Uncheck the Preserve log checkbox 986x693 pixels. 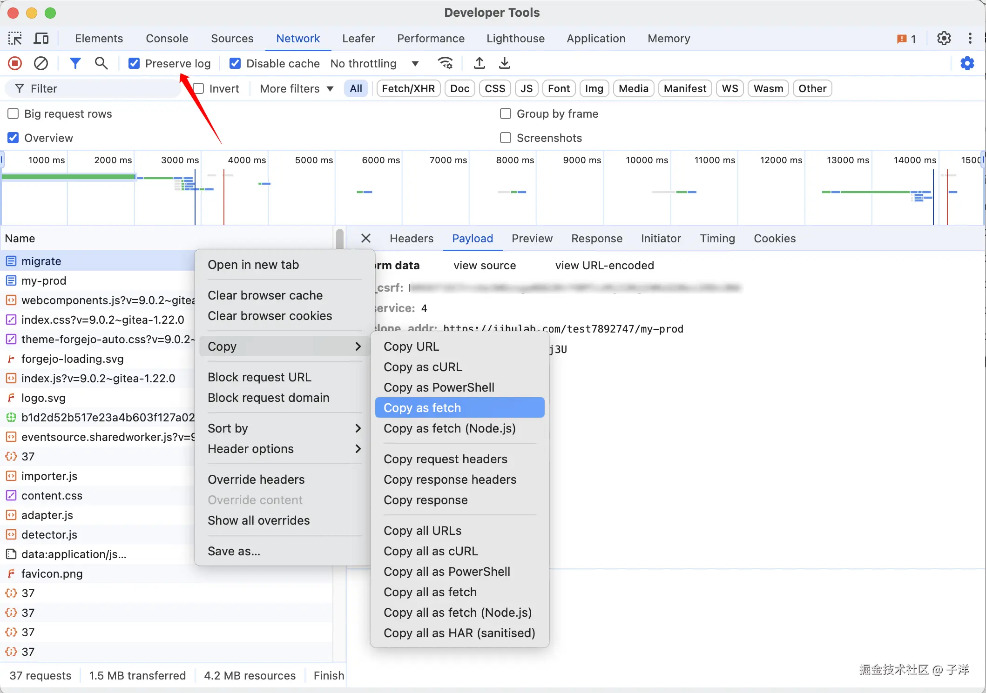click(x=134, y=63)
